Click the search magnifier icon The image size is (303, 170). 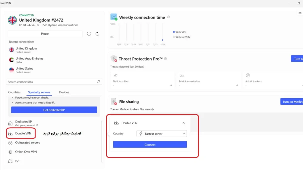(99, 81)
